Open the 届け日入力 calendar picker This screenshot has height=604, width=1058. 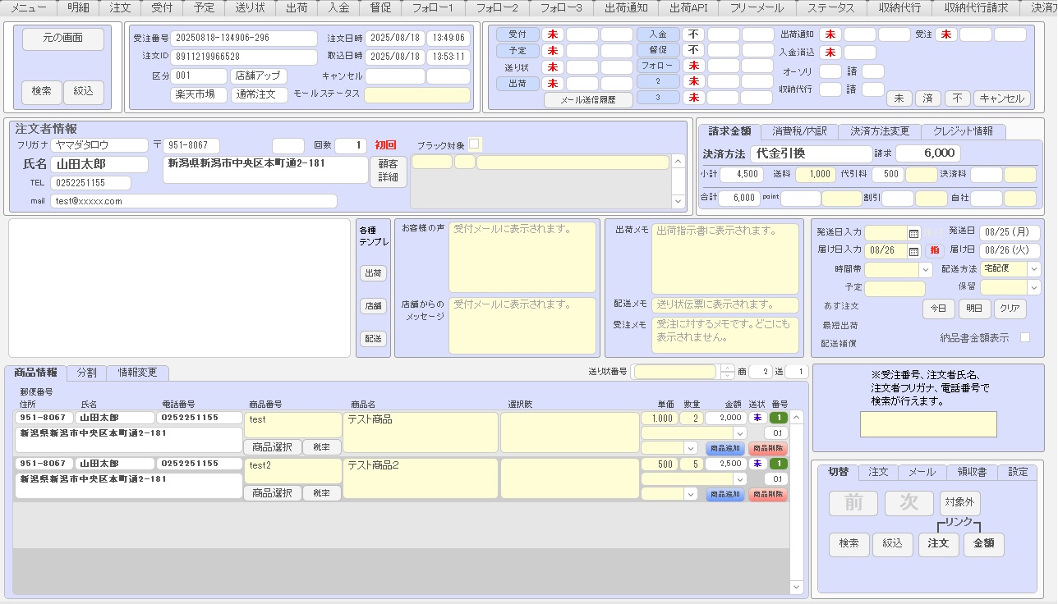[x=914, y=251]
